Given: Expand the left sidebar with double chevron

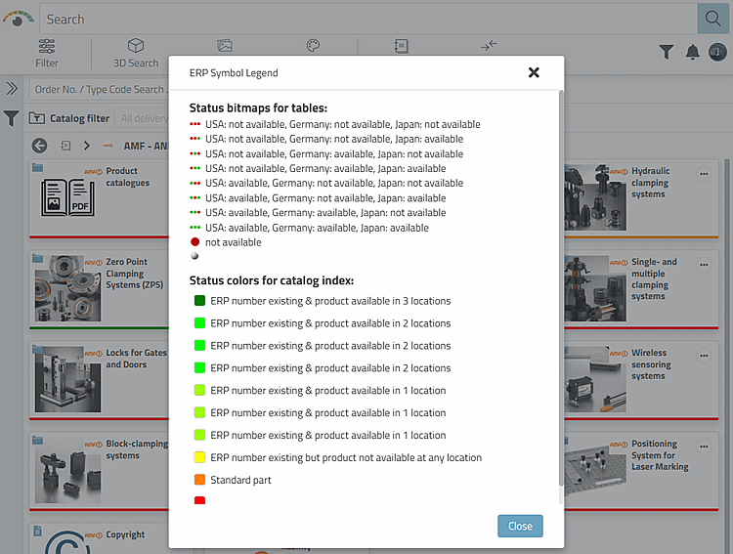Looking at the screenshot, I should tap(12, 88).
